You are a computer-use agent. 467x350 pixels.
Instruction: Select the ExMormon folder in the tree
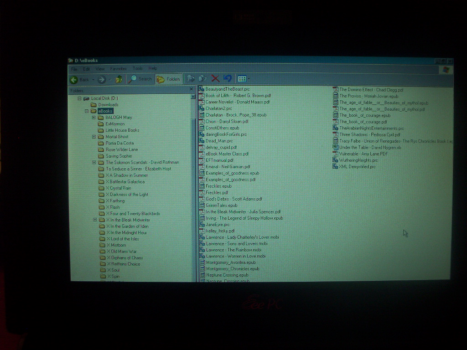pos(115,124)
